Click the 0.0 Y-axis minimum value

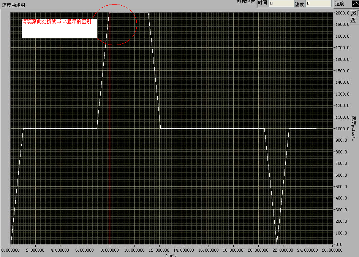click(339, 244)
